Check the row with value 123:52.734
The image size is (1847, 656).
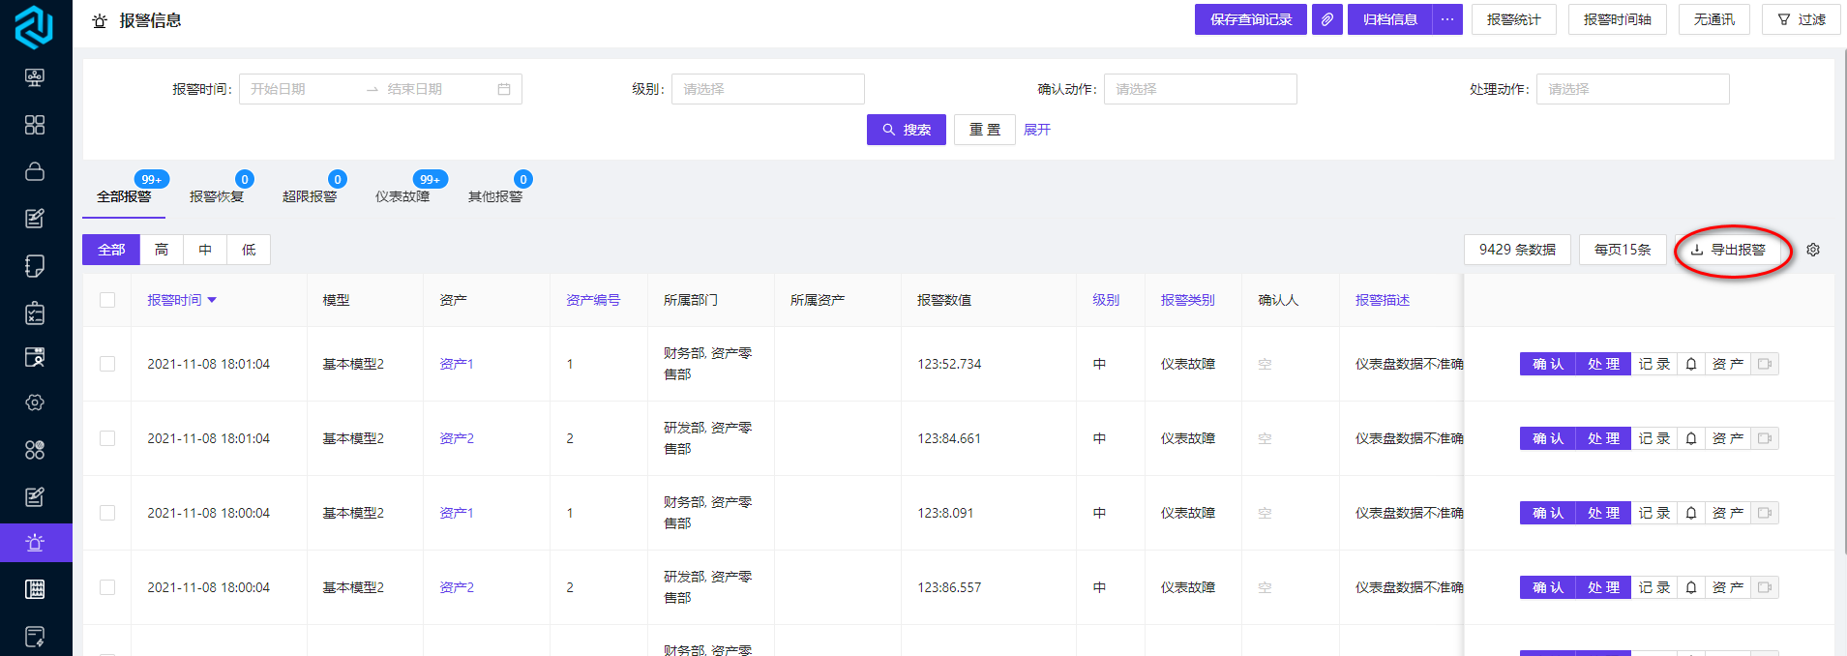pyautogui.click(x=107, y=364)
